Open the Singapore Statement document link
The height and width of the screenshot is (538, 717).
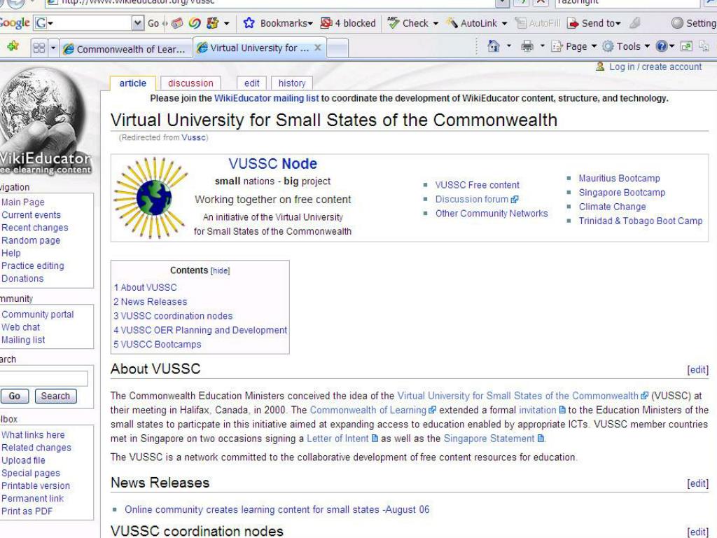pyautogui.click(x=494, y=439)
